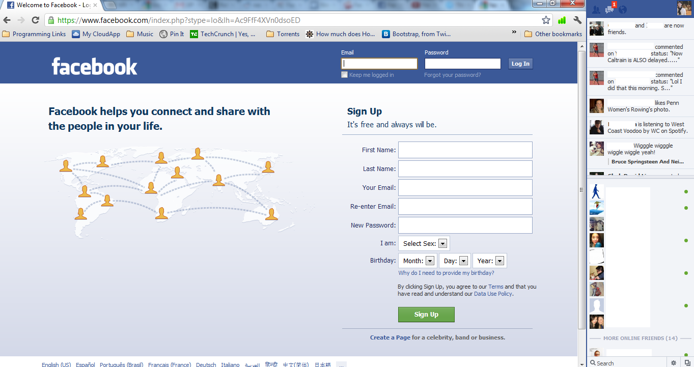The width and height of the screenshot is (694, 367).
Task: Open the Chrome wrench settings icon
Action: tap(577, 20)
